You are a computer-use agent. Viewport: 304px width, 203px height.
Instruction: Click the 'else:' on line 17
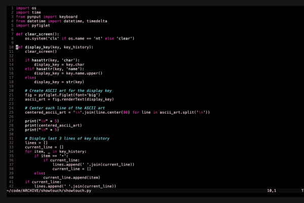(x=30, y=78)
